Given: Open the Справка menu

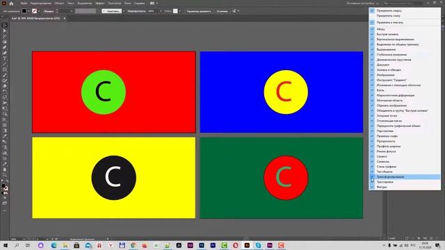Looking at the screenshot, I should (x=139, y=3).
